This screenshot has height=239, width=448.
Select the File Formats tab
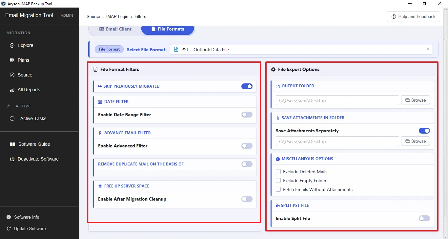168,29
